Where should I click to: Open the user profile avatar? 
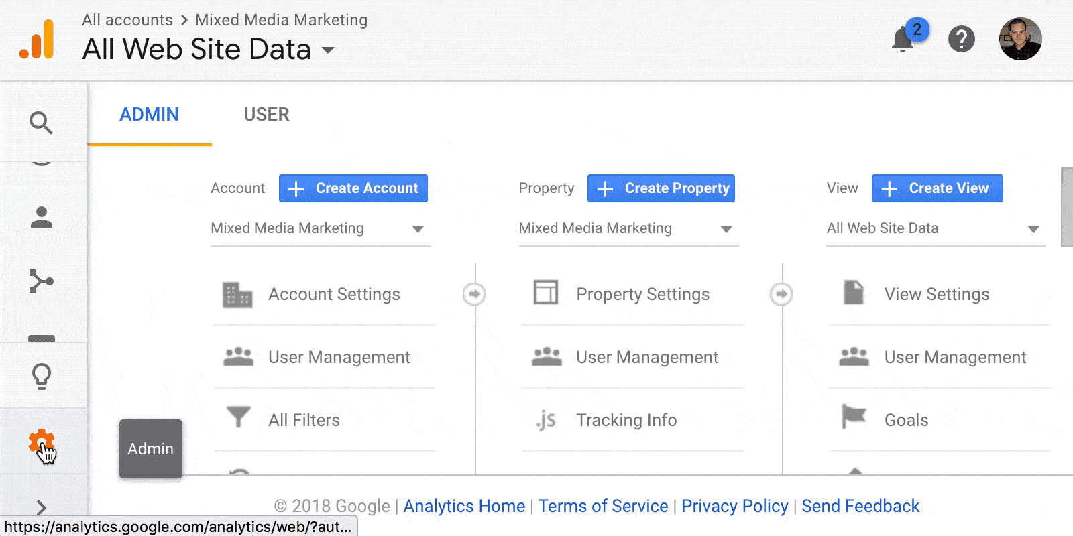pos(1020,40)
